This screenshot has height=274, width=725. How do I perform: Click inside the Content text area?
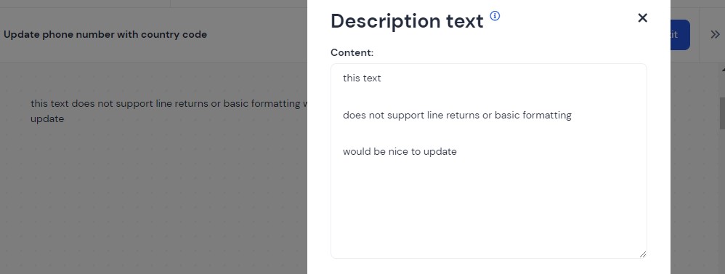(x=489, y=161)
